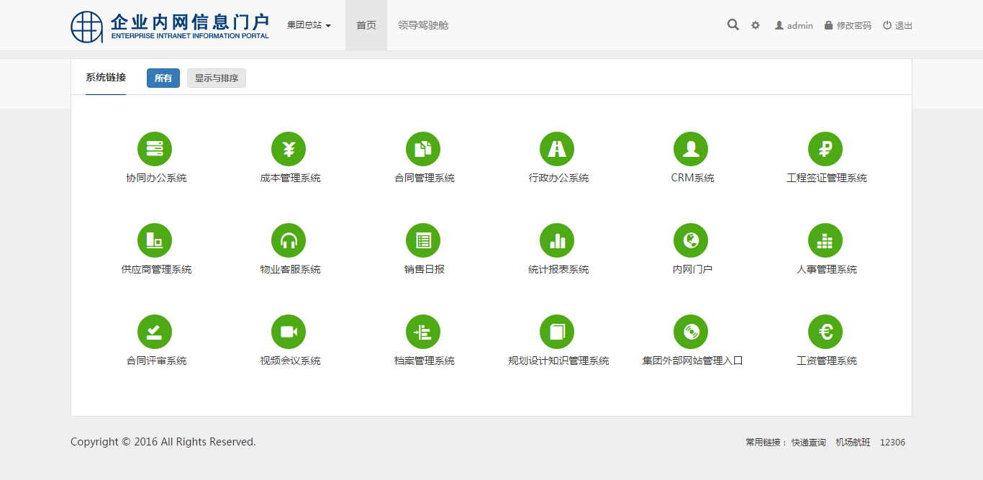Open the 快递查询 footer link
983x480 pixels.
pyautogui.click(x=809, y=443)
